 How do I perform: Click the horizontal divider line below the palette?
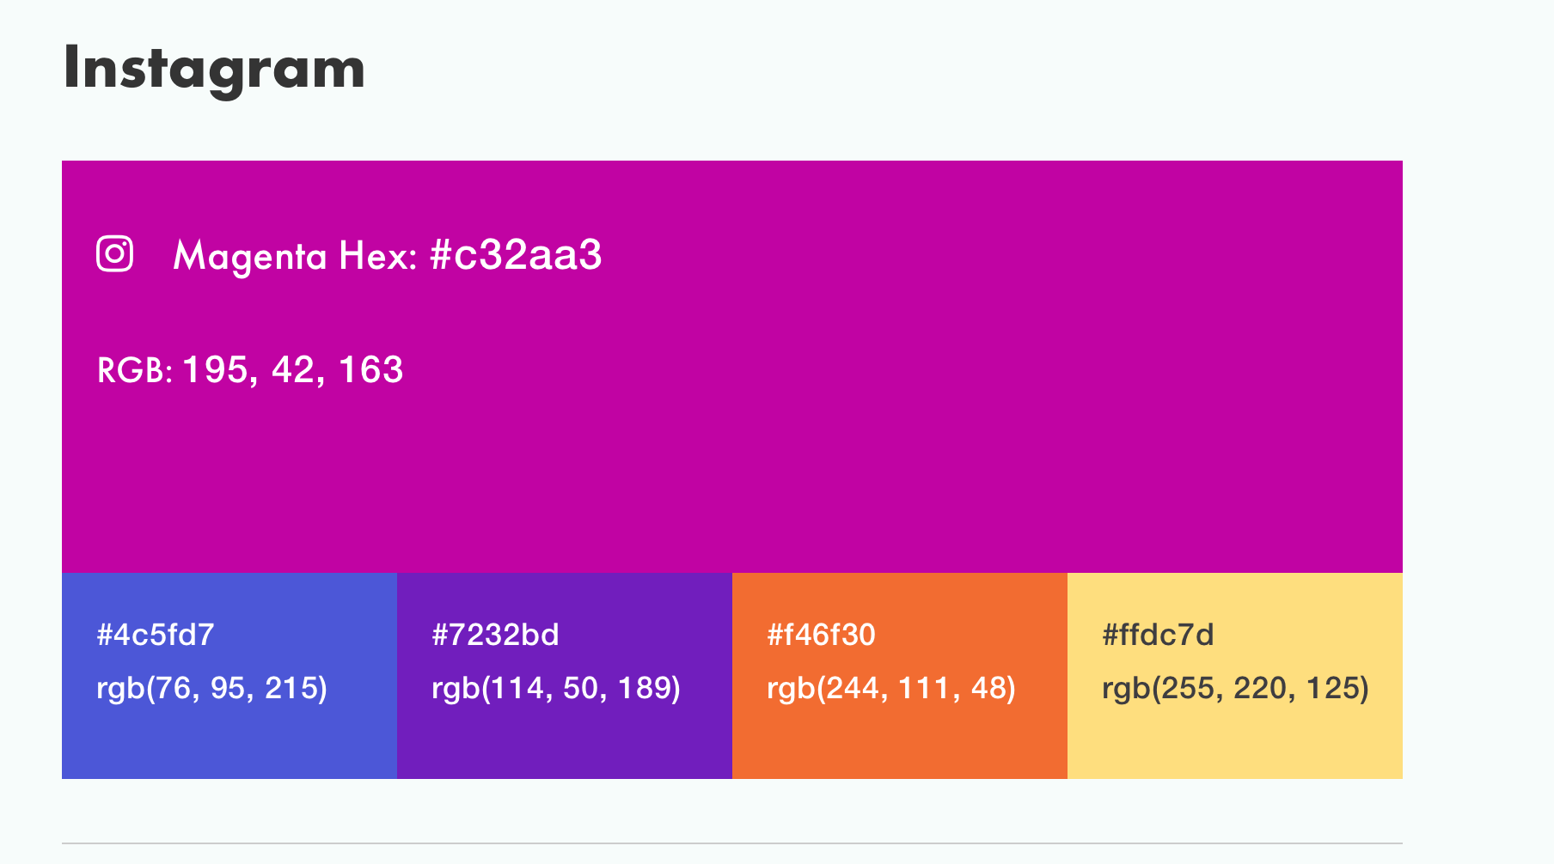(x=732, y=843)
